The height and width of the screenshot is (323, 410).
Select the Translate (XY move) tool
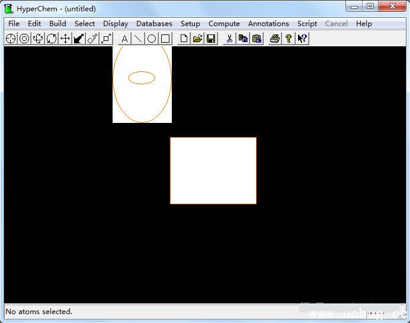click(x=65, y=39)
